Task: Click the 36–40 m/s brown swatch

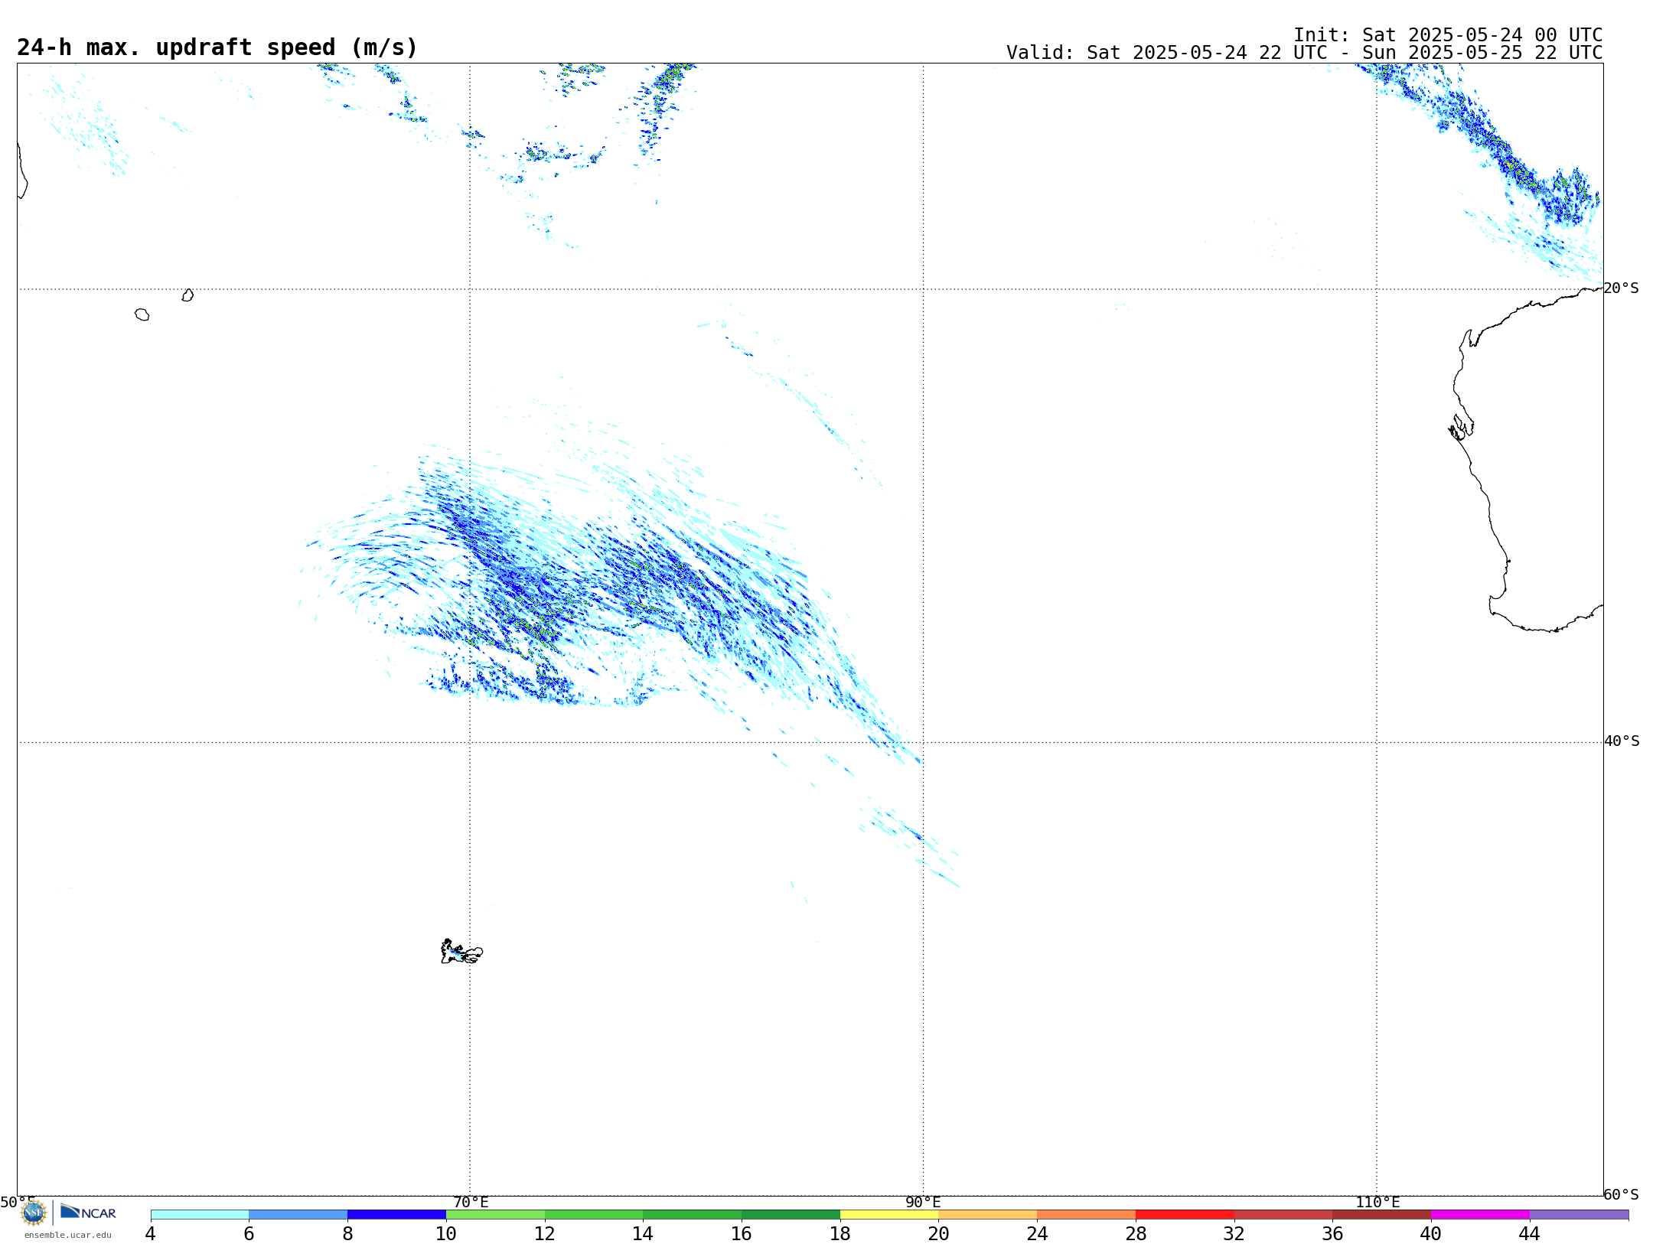Action: (1381, 1214)
